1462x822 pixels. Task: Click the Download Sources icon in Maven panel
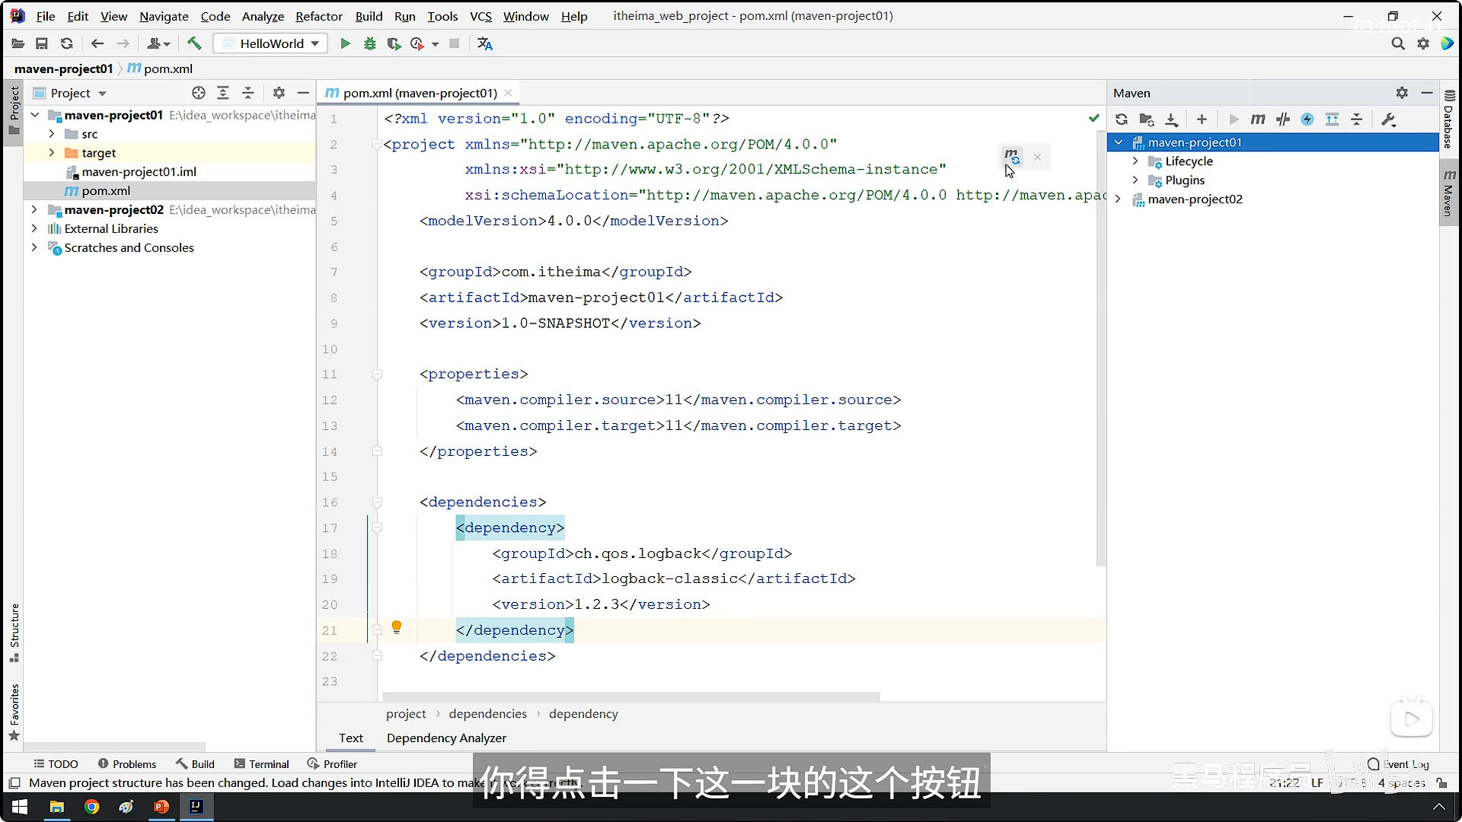pos(1171,119)
